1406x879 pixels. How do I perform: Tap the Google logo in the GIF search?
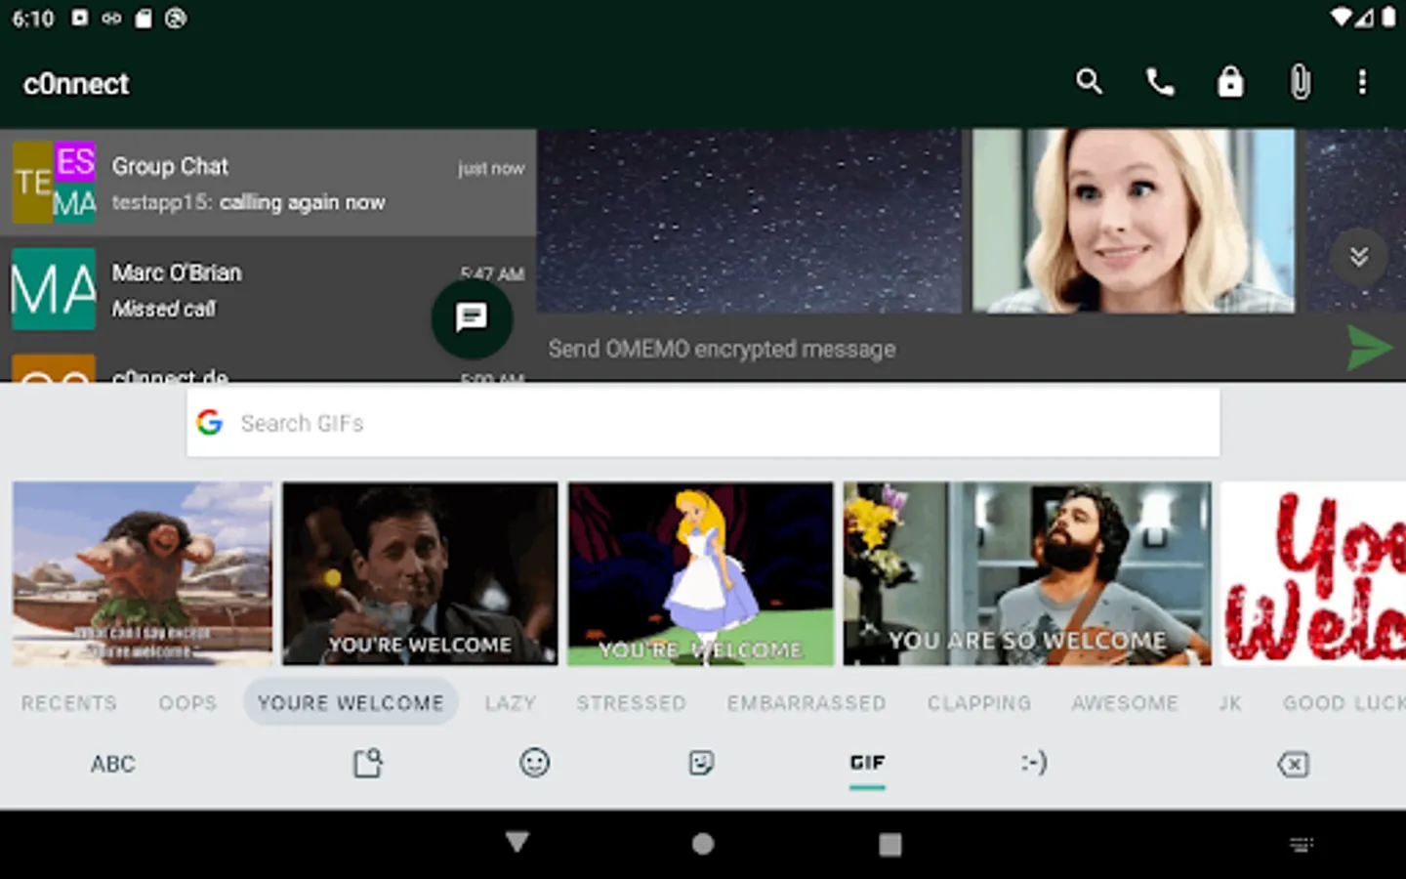tap(210, 423)
